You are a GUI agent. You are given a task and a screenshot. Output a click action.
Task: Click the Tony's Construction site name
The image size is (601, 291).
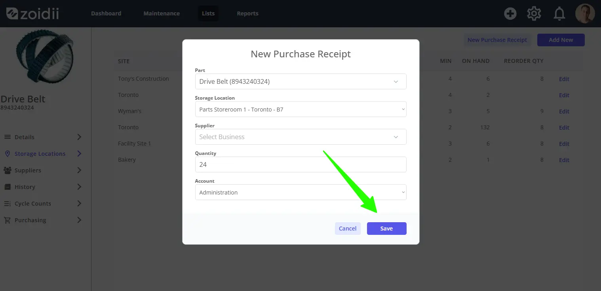coord(143,79)
